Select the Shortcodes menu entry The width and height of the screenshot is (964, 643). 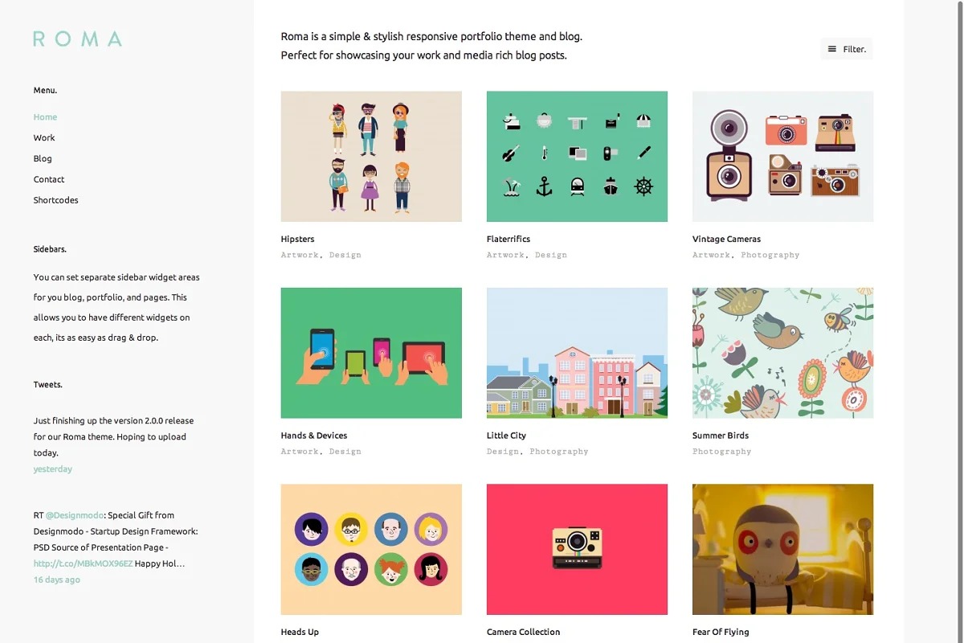tap(56, 200)
